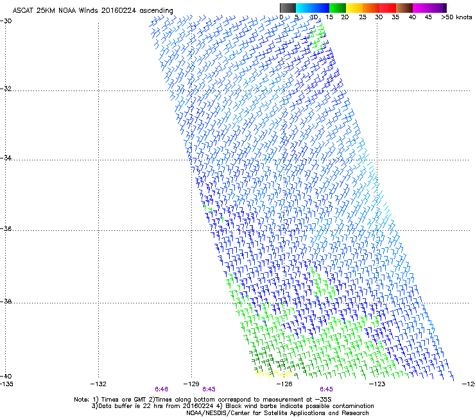The height and width of the screenshot is (417, 475).
Task: Click the -132 longitude axis label
Action: click(98, 384)
